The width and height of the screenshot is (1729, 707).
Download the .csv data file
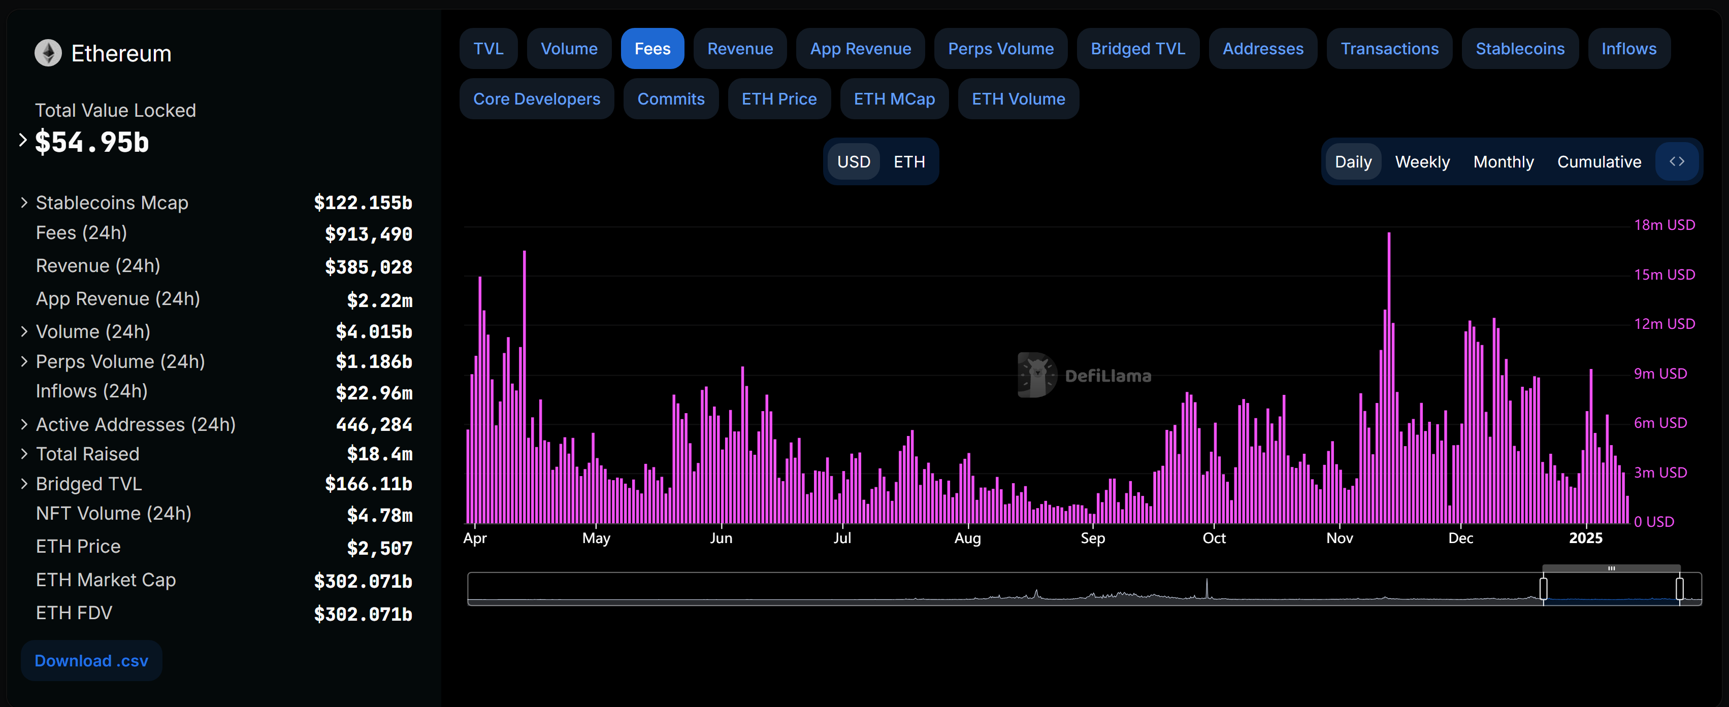coord(91,661)
